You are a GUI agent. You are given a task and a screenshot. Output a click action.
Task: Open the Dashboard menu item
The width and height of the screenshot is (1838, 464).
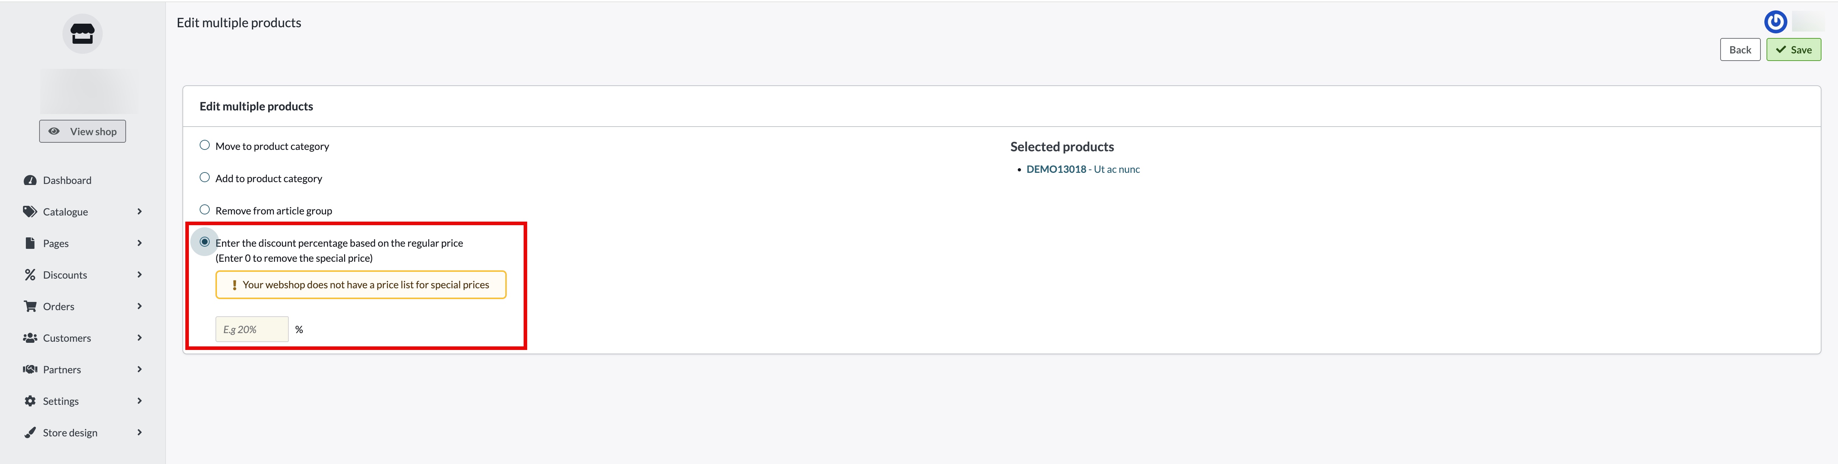tap(67, 180)
